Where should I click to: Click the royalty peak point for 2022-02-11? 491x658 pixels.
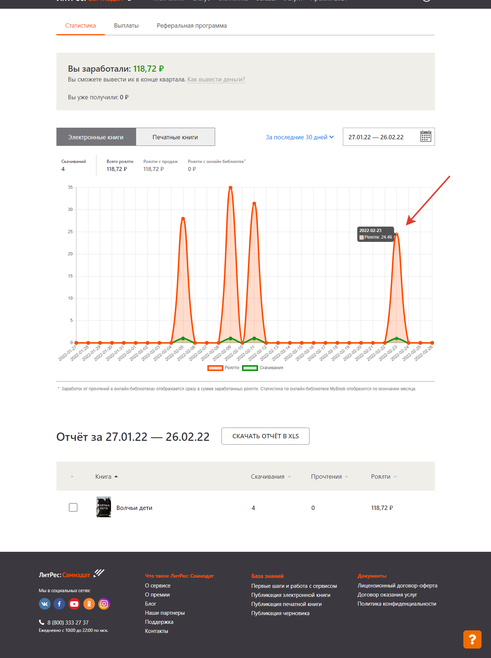tap(254, 203)
